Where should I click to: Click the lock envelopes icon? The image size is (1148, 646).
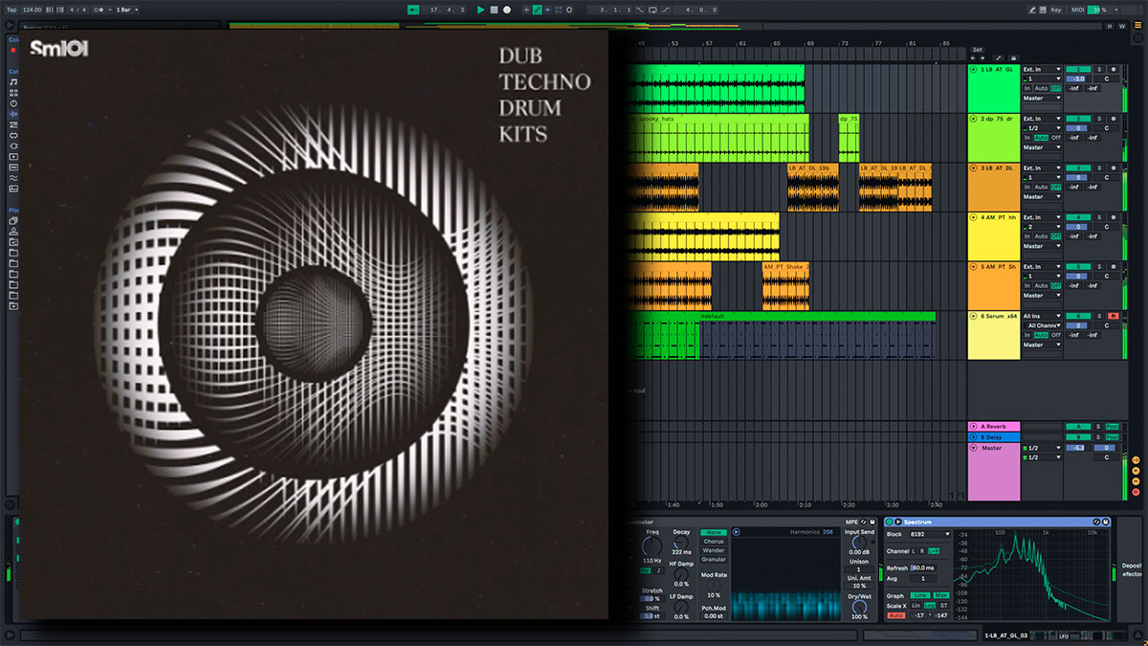[x=1013, y=58]
